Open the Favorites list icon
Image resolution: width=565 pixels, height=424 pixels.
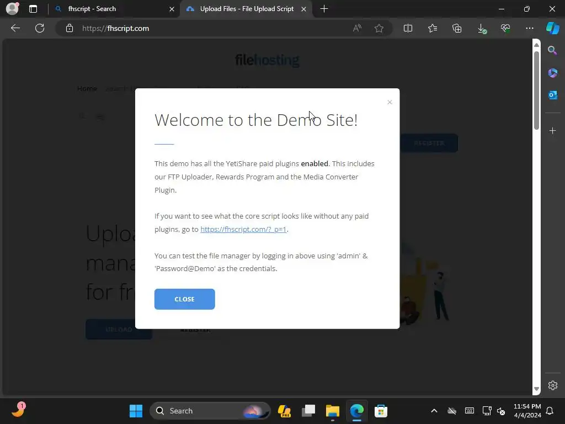point(433,28)
